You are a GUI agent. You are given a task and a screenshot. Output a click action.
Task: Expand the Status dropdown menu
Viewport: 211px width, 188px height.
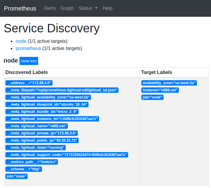[x=88, y=8]
